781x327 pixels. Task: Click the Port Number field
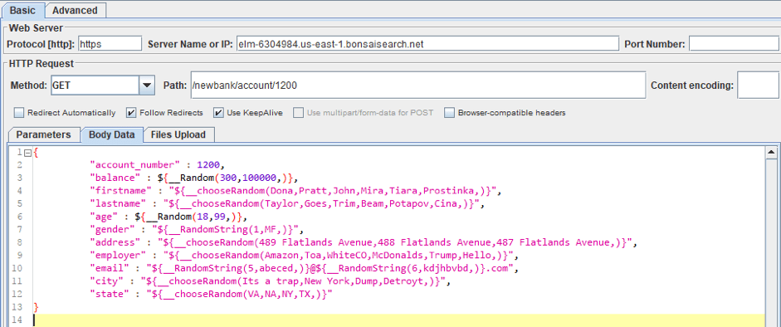click(x=735, y=44)
